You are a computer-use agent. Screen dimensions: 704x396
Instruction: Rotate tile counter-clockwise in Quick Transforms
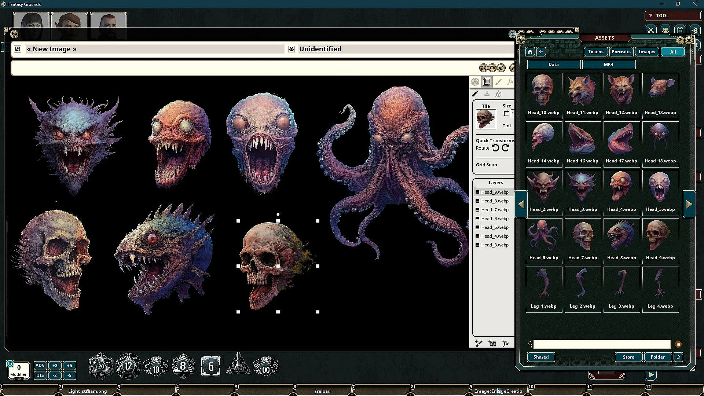(495, 148)
